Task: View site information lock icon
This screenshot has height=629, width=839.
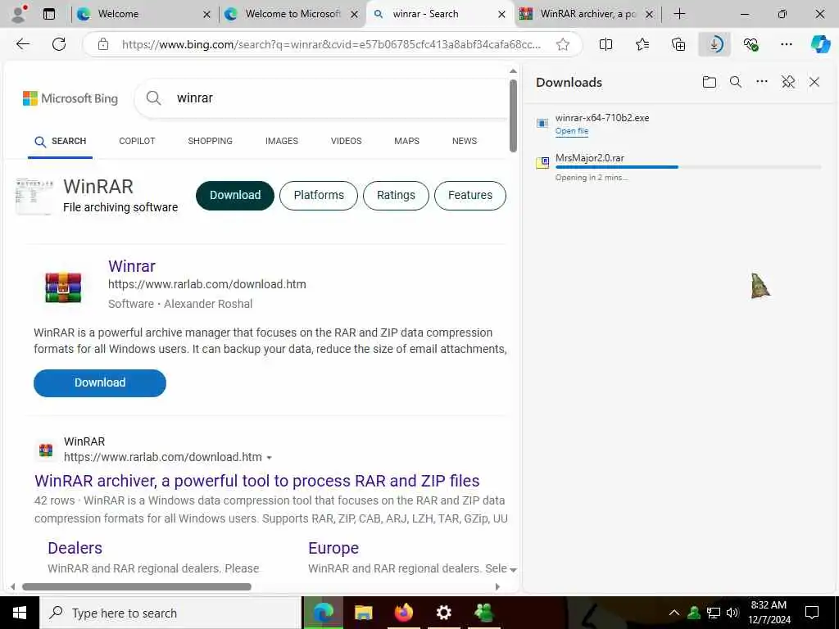Action: 103,44
